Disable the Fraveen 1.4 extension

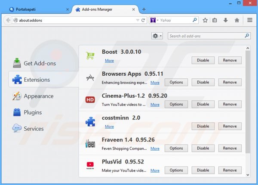[x=203, y=148]
